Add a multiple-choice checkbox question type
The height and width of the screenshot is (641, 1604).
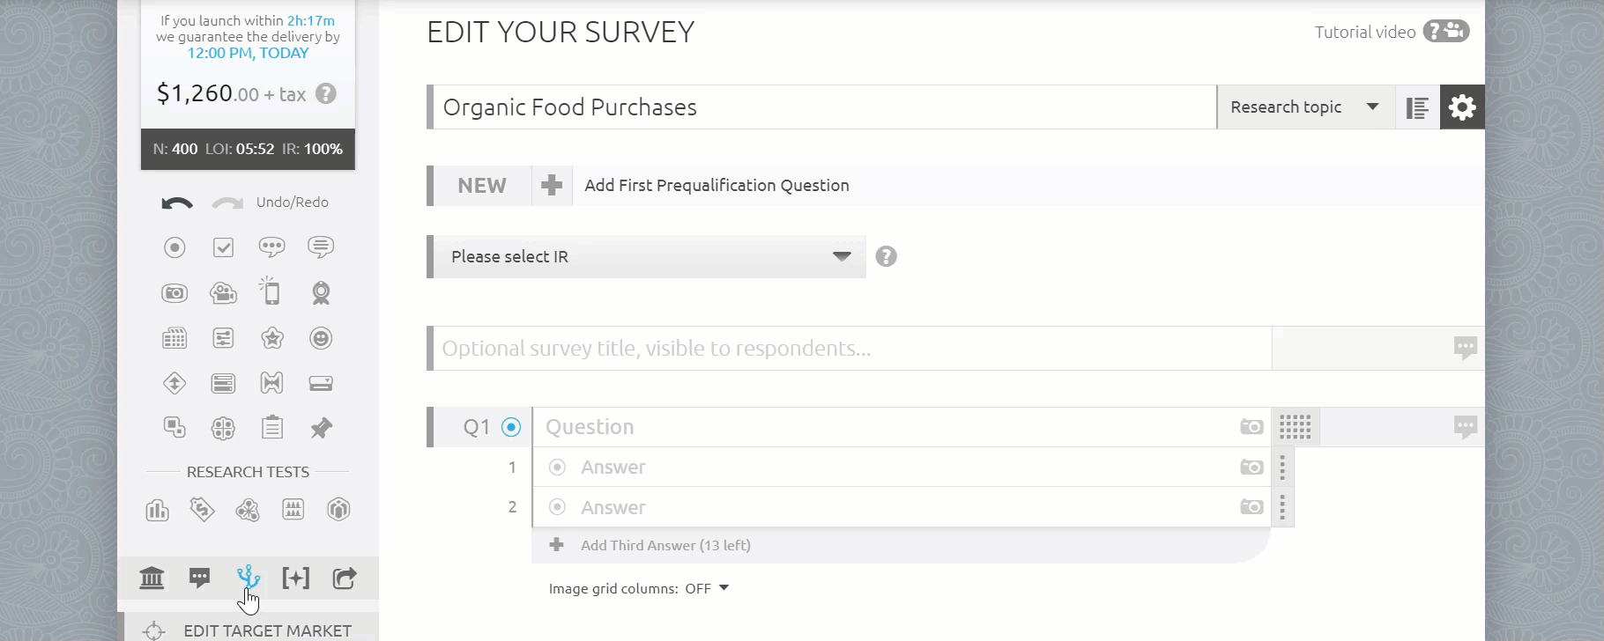tap(223, 247)
